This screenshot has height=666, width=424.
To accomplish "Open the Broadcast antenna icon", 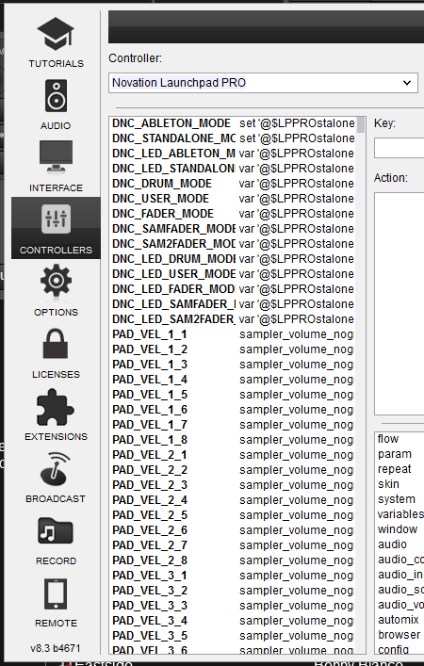I will coord(56,469).
